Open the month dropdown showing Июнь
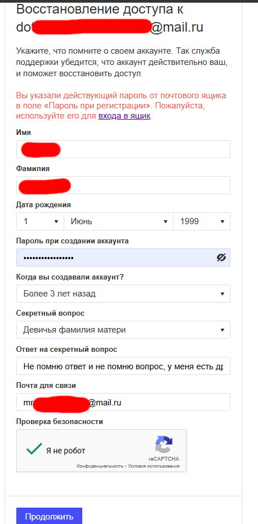 pyautogui.click(x=118, y=221)
